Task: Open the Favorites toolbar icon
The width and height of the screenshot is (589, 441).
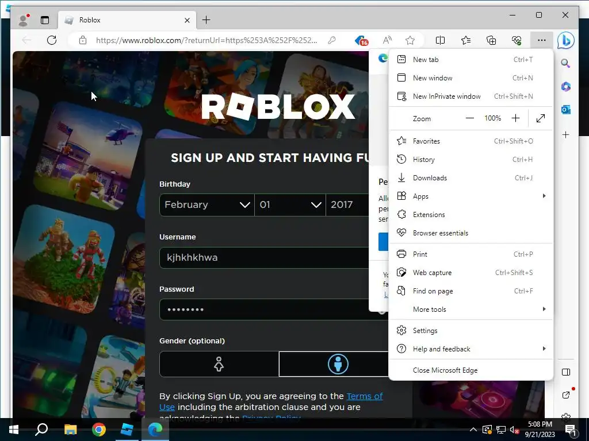Action: (466, 40)
